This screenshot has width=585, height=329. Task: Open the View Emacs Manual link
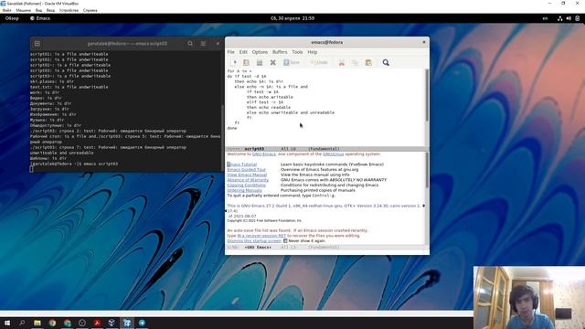pyautogui.click(x=247, y=175)
